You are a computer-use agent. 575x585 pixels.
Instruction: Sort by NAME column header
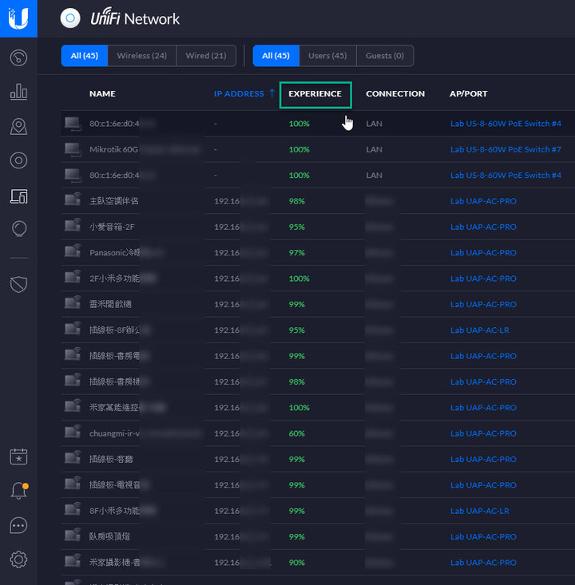(102, 93)
